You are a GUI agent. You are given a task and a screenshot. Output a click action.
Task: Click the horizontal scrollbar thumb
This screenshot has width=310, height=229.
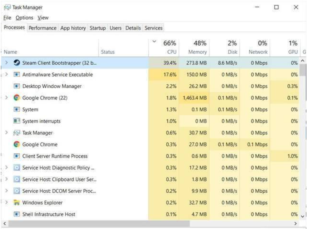pos(99,223)
